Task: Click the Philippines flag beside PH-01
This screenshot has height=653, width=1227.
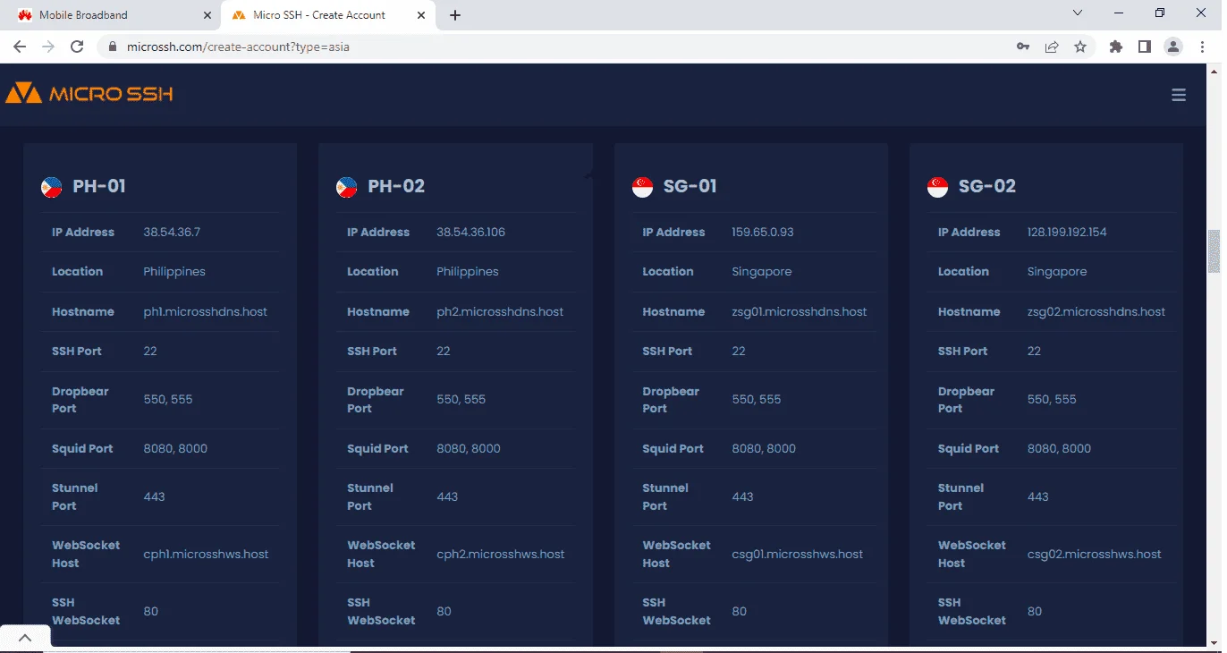Action: [x=52, y=187]
